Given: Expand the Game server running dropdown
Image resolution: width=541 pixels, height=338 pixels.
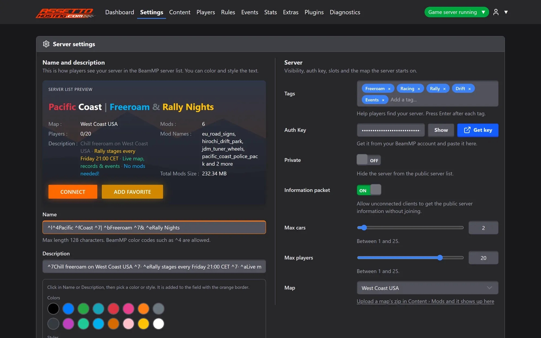Looking at the screenshot, I should (x=457, y=12).
